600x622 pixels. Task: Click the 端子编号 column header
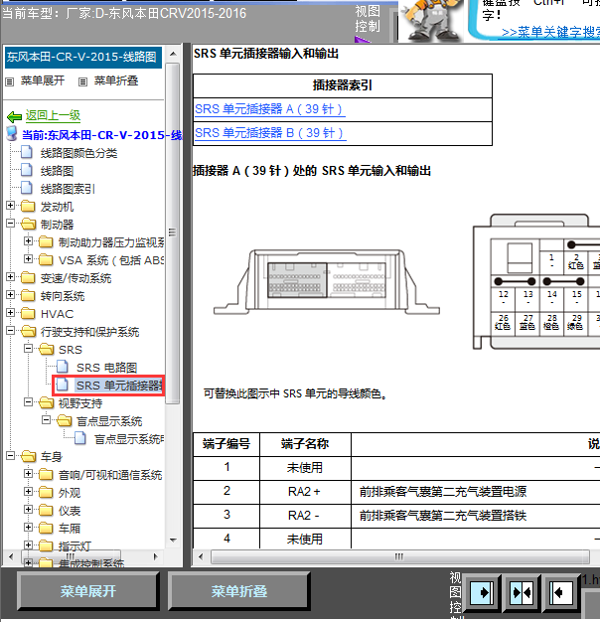coord(226,444)
